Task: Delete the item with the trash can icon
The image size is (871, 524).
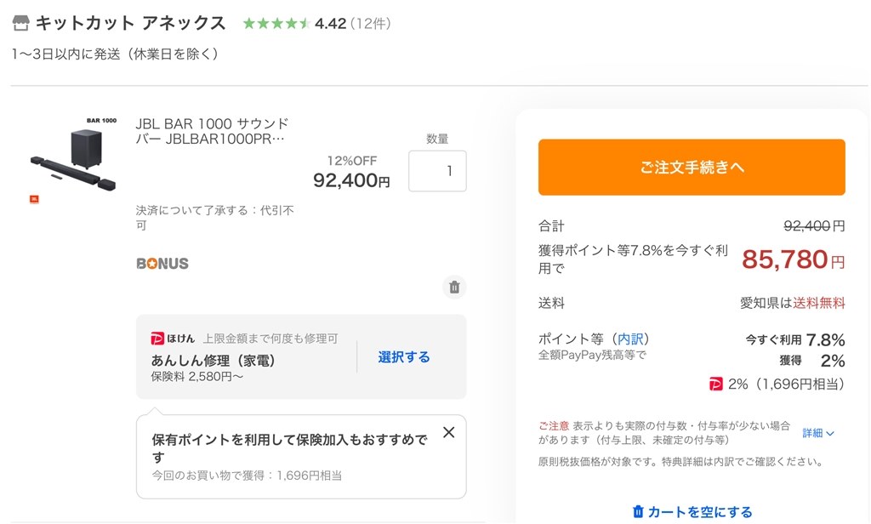Action: [454, 288]
